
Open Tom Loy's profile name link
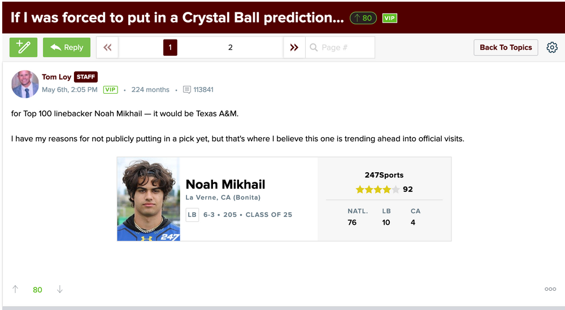tap(56, 77)
